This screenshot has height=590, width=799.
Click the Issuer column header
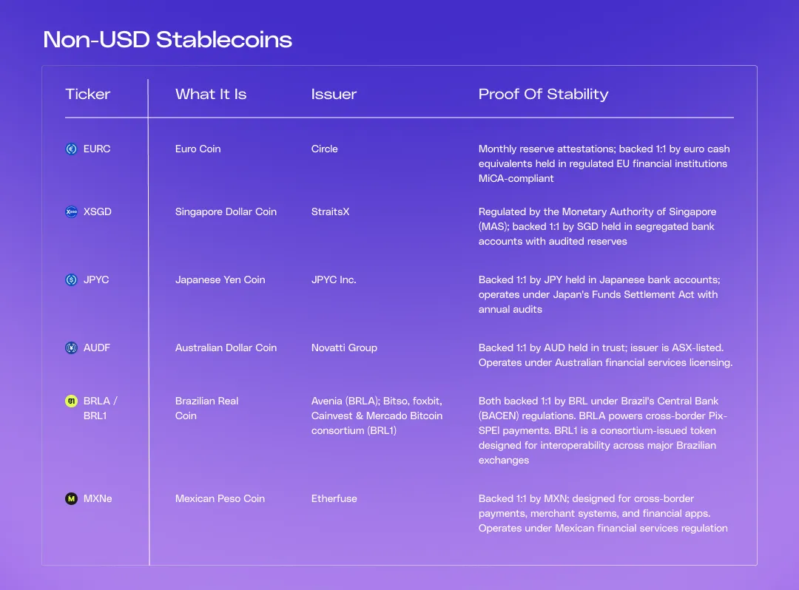point(334,94)
